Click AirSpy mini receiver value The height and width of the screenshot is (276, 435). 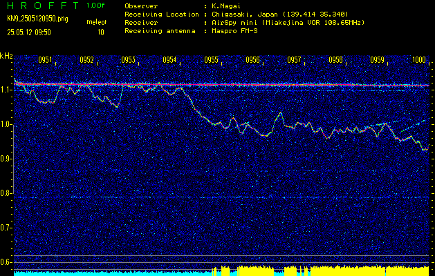(288, 22)
